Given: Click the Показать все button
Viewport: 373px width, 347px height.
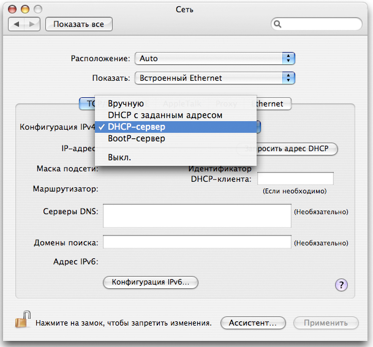Looking at the screenshot, I should click(x=79, y=24).
